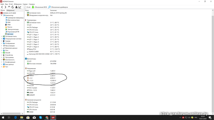Select the Источник питания fan row

point(42,64)
